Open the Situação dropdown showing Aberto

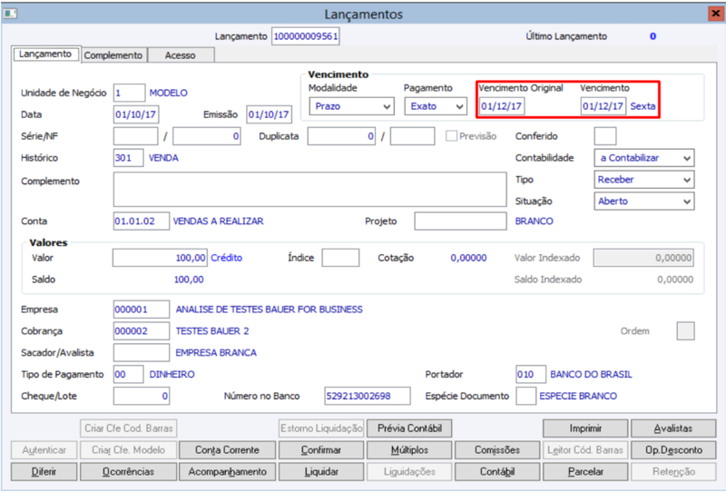[644, 202]
